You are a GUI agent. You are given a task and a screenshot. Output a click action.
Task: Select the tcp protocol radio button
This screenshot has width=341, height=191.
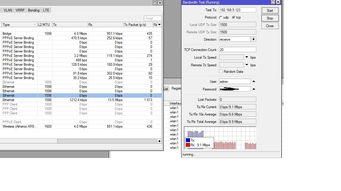click(234, 18)
